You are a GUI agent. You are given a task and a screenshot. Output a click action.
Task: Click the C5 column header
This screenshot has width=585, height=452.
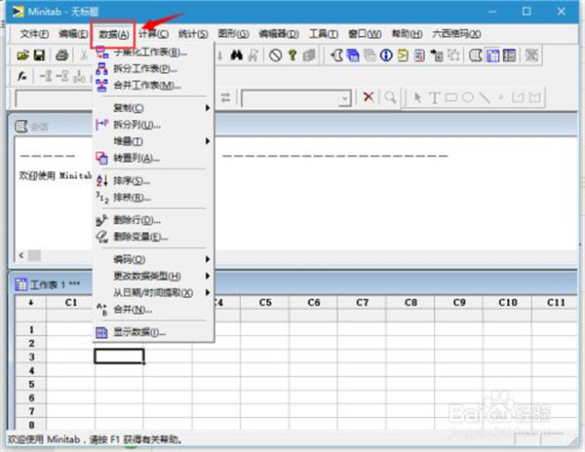pyautogui.click(x=265, y=303)
